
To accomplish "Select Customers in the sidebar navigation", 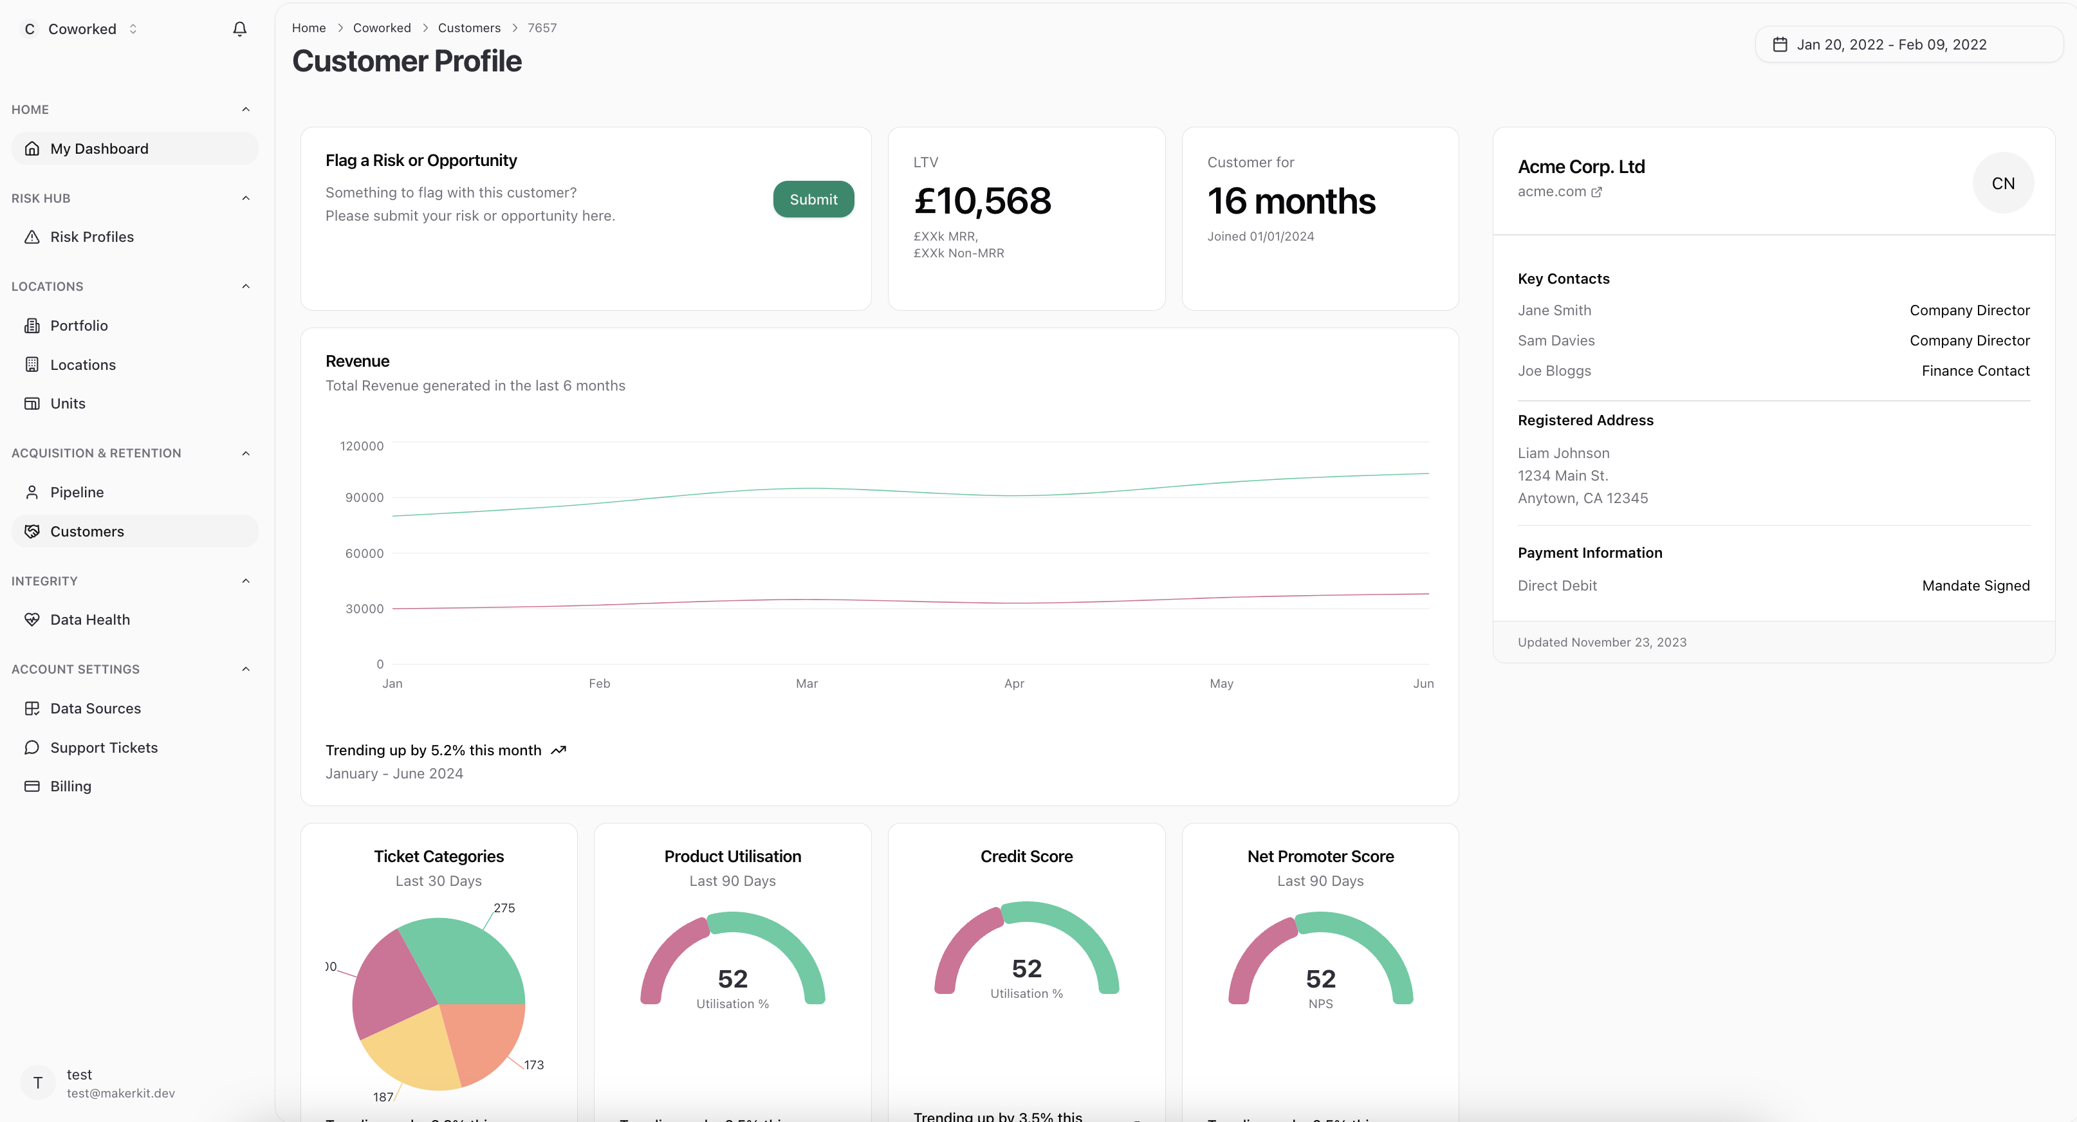I will pos(86,530).
